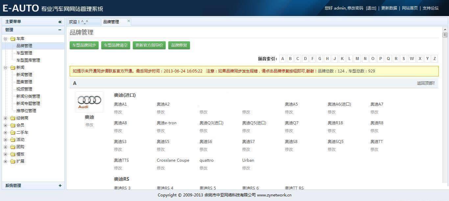Viewport: 449px width, 201px height.
Task: Click the 团购 folder icon
Action: tap(12, 147)
